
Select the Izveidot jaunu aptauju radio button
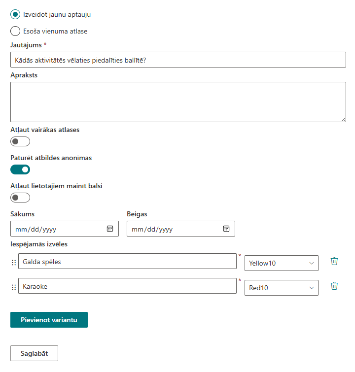15,14
